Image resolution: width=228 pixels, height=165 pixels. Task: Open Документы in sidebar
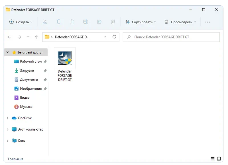[29, 80]
